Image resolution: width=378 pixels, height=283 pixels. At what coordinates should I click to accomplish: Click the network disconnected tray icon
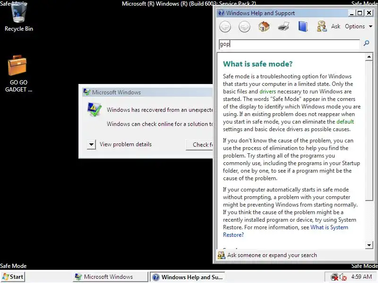click(335, 277)
